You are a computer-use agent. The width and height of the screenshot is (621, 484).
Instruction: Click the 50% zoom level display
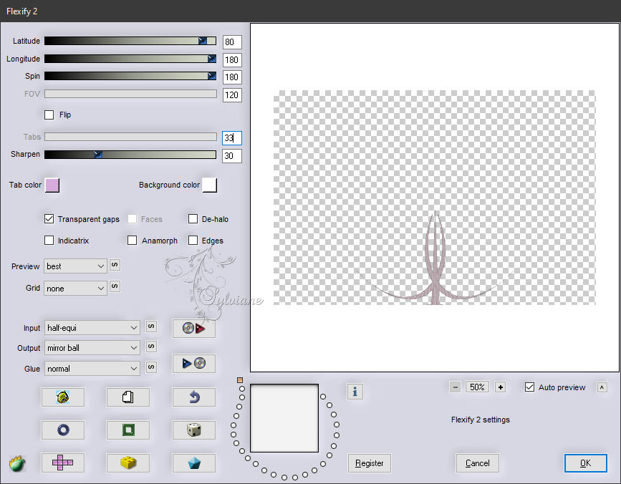click(x=477, y=387)
